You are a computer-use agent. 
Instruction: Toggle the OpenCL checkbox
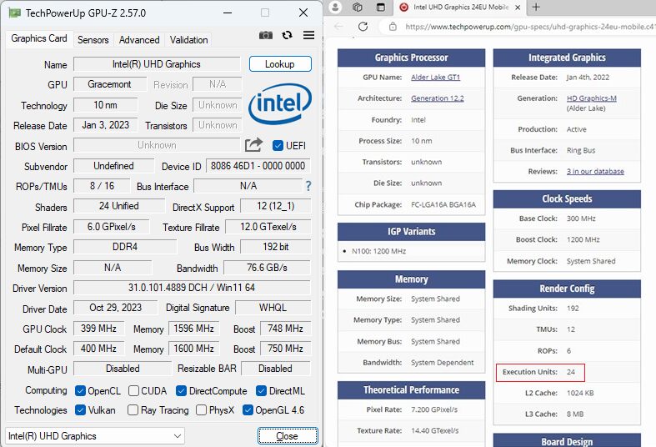click(x=80, y=390)
